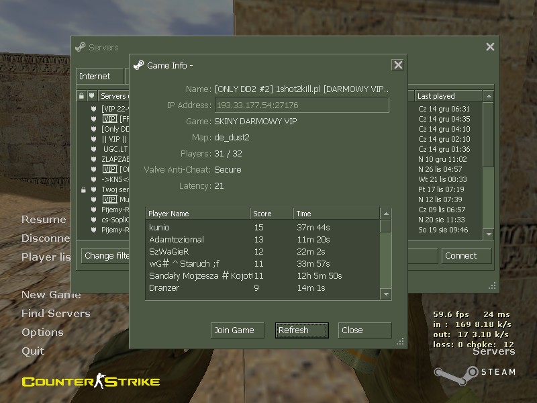This screenshot has width=537, height=403.
Task: Open Options from main menu
Action: point(42,332)
